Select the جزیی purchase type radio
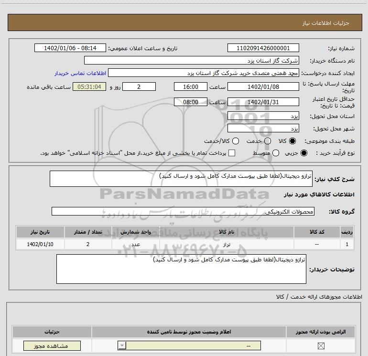 pyautogui.click(x=303, y=153)
